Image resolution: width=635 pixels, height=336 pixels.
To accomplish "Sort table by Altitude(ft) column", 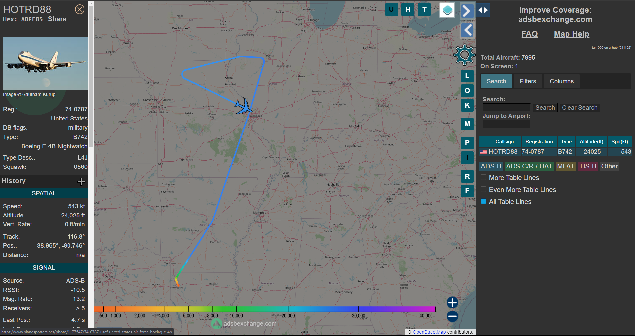I will (x=591, y=142).
